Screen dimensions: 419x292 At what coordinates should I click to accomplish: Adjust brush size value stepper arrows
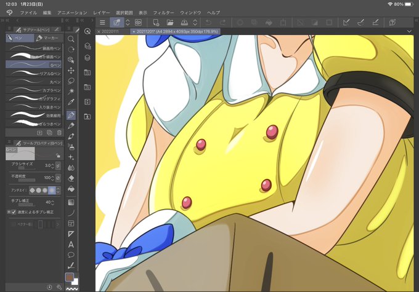click(x=52, y=165)
